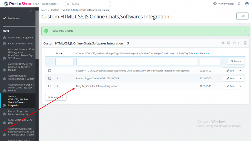The image size is (251, 141).
Task: Click the date cell 2022-04-23
Action: coord(206,70)
